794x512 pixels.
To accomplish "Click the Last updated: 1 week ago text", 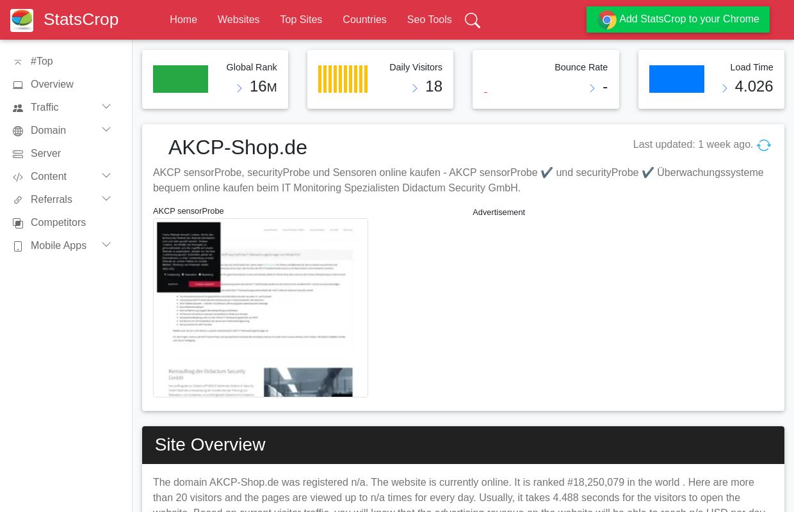I will click(x=693, y=145).
